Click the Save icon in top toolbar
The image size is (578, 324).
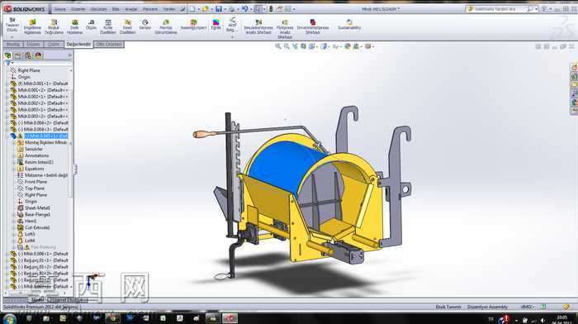click(219, 9)
